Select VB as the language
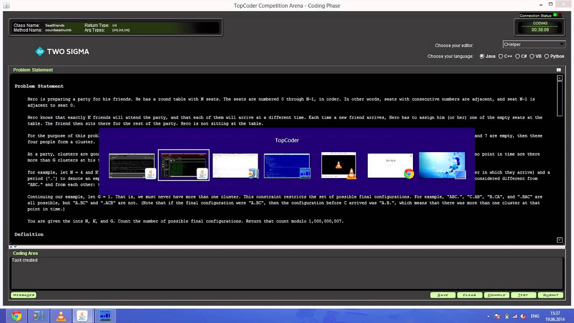The height and width of the screenshot is (323, 574). [536, 57]
